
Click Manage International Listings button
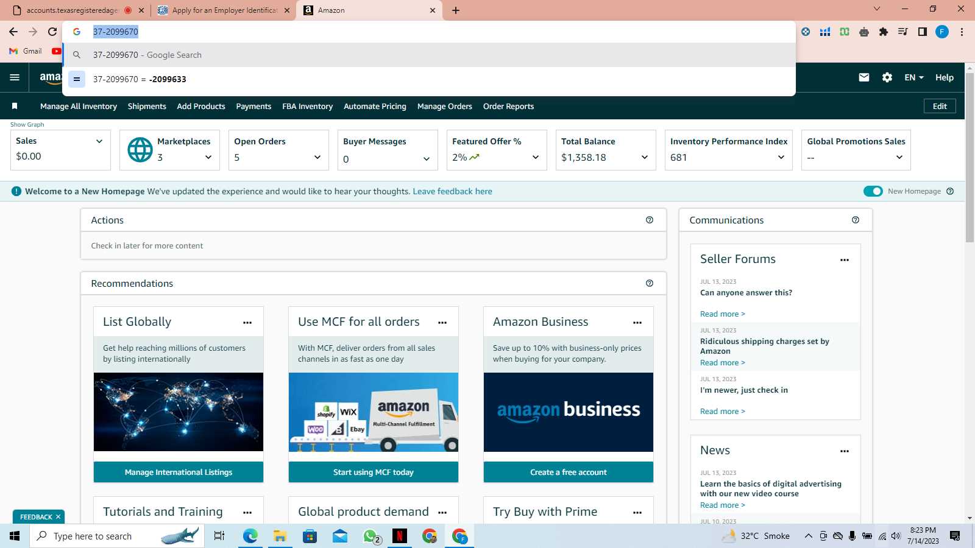tap(179, 472)
